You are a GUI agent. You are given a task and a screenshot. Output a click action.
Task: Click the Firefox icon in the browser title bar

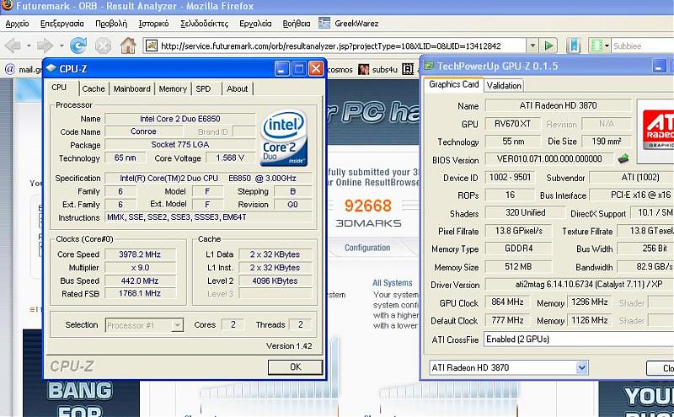[x=7, y=5]
